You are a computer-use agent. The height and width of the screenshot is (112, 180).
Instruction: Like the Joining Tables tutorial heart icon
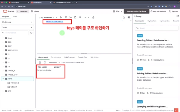(138, 93)
